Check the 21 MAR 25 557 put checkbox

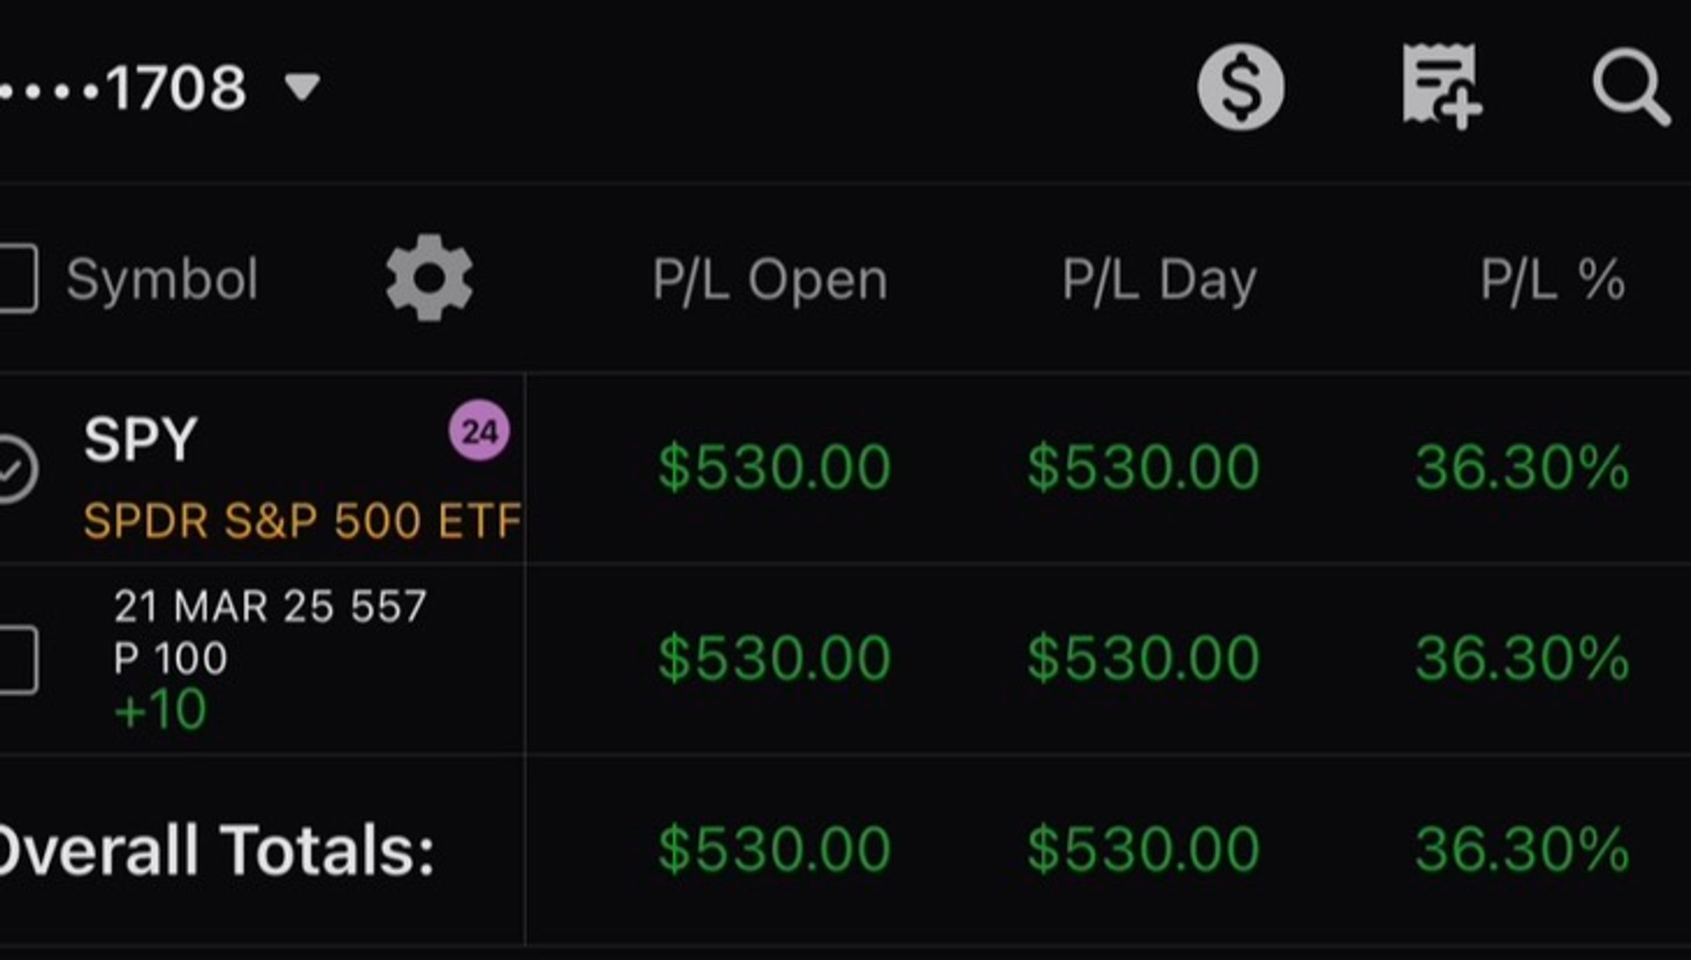pos(16,660)
